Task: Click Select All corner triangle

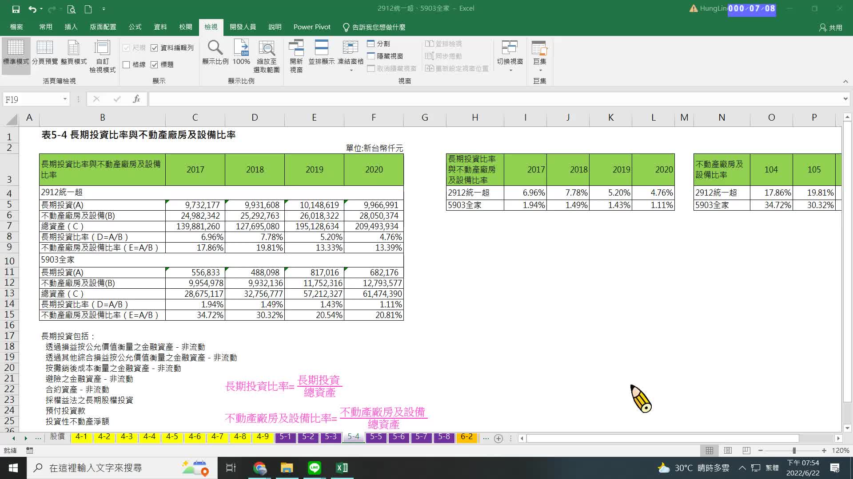Action: [12, 119]
